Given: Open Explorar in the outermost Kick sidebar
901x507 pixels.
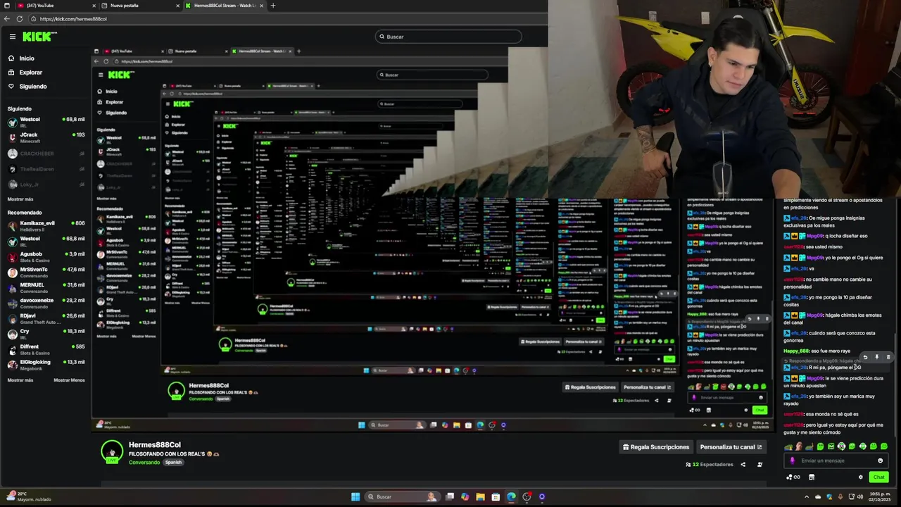Looking at the screenshot, I should [25, 73].
